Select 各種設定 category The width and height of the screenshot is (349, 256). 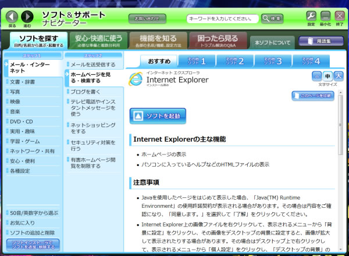point(33,171)
